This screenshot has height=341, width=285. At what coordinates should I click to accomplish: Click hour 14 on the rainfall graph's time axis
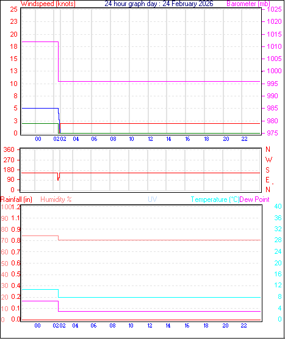click(x=168, y=326)
